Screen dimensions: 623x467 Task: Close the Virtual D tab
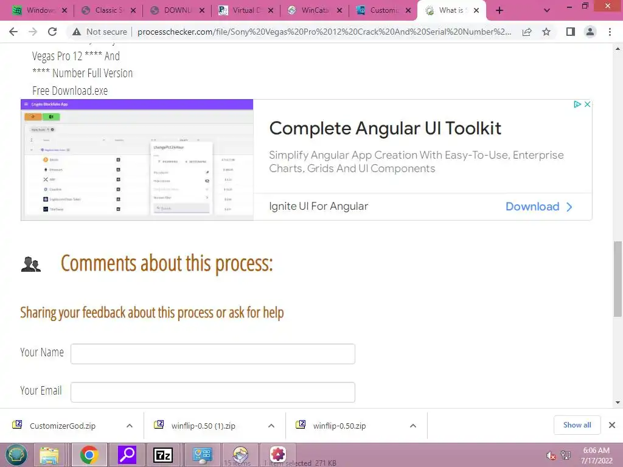[271, 11]
